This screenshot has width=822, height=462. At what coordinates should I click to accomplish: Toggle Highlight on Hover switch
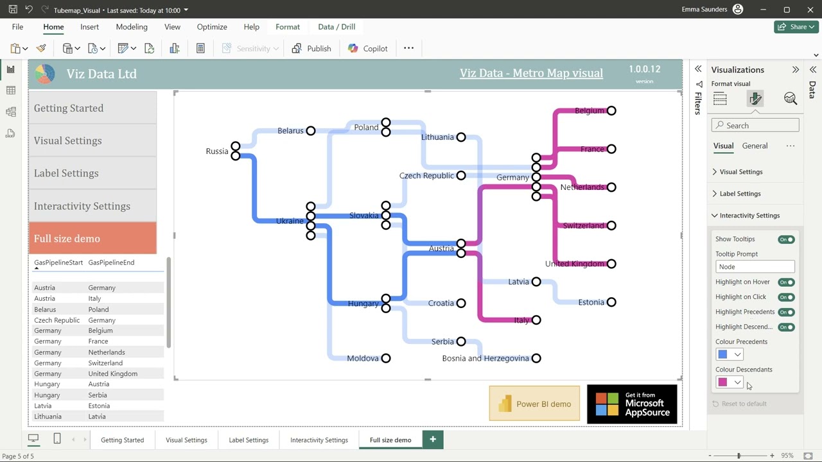[786, 282]
